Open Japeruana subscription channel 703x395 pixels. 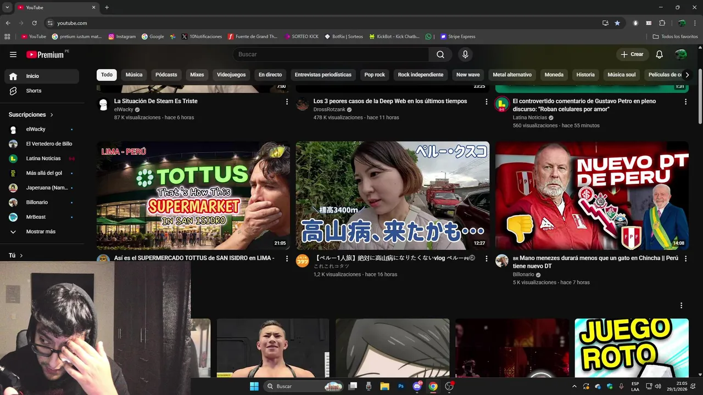click(x=42, y=188)
